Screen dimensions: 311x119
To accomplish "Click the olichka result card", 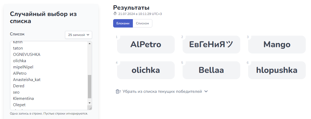I will click(x=146, y=70).
